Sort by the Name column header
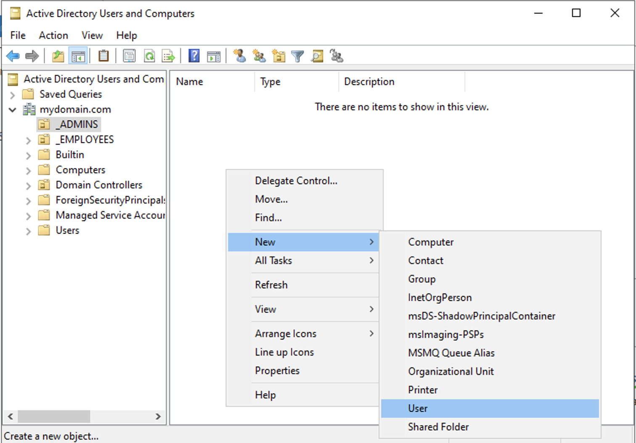Screen dimensions: 636x443 [212, 82]
